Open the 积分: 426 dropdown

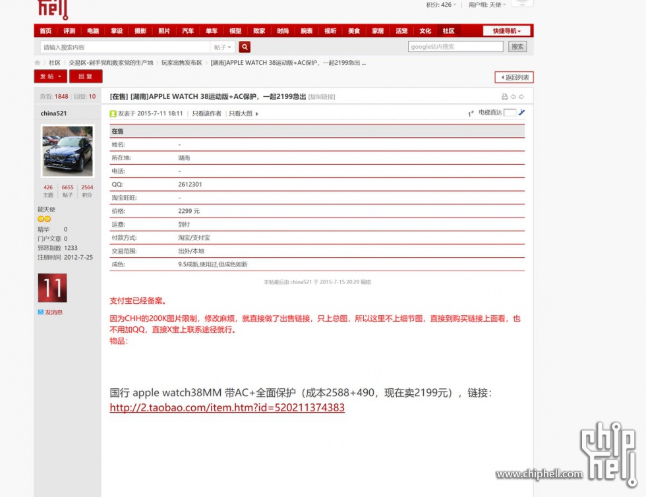pyautogui.click(x=441, y=5)
